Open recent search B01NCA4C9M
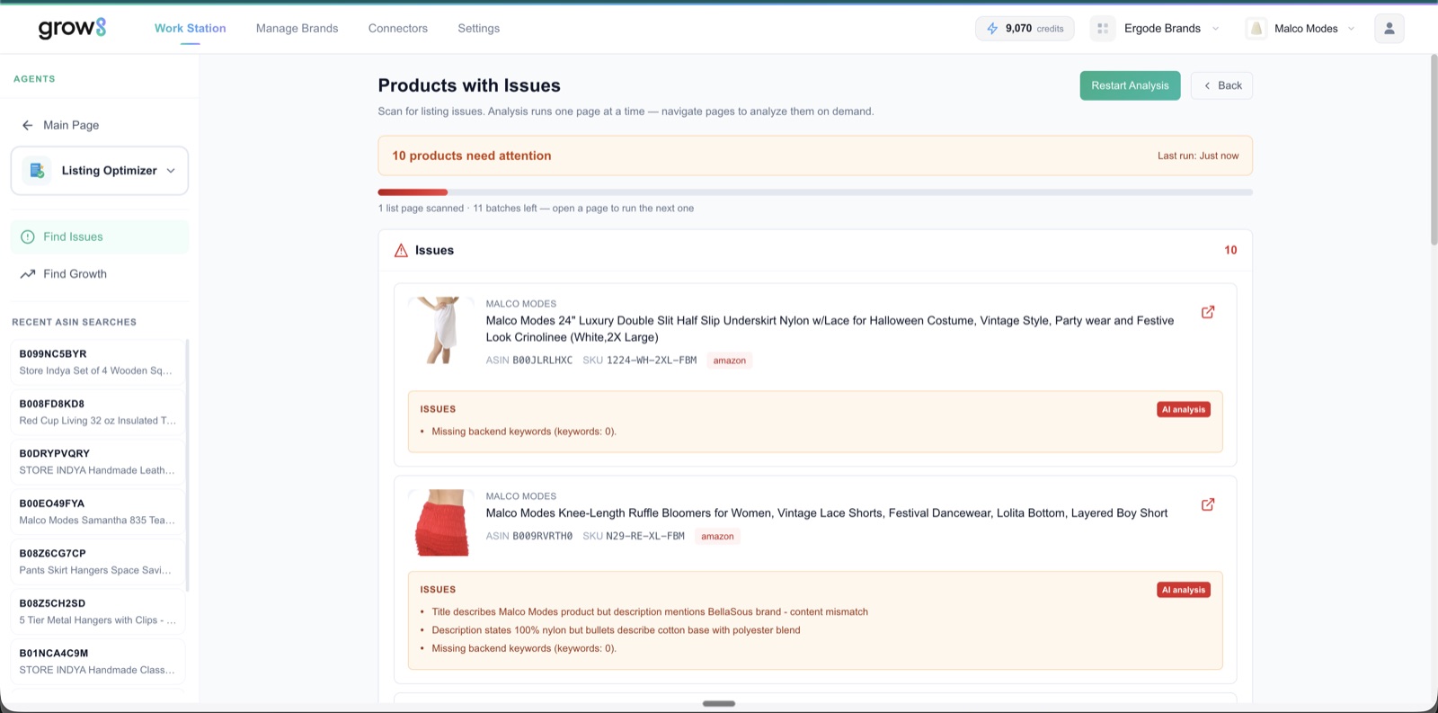 97,662
